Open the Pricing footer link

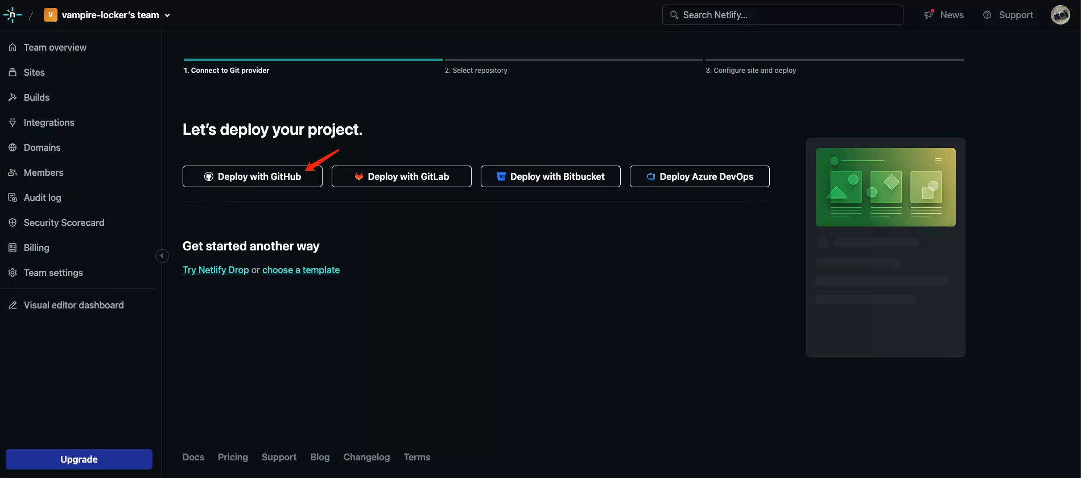(233, 457)
